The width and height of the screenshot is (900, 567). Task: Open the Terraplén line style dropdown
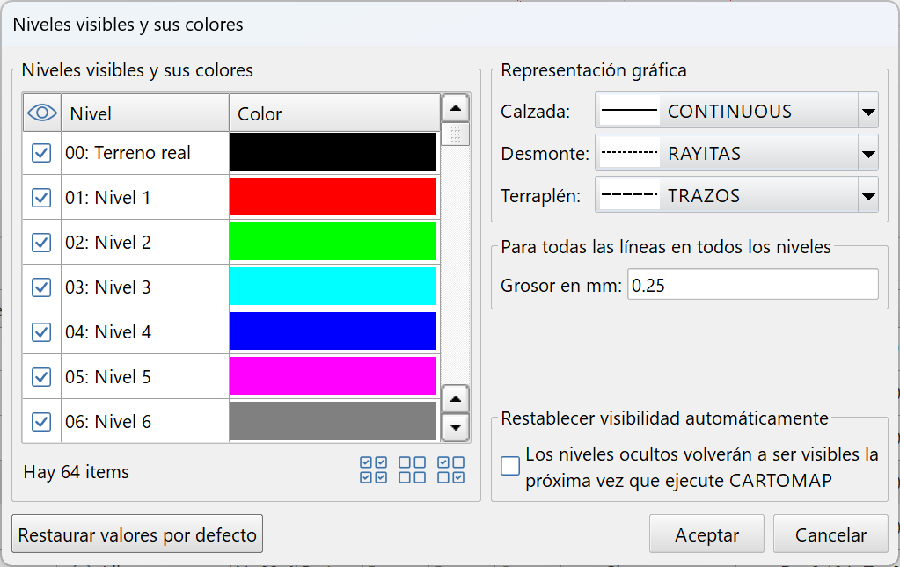coord(869,193)
